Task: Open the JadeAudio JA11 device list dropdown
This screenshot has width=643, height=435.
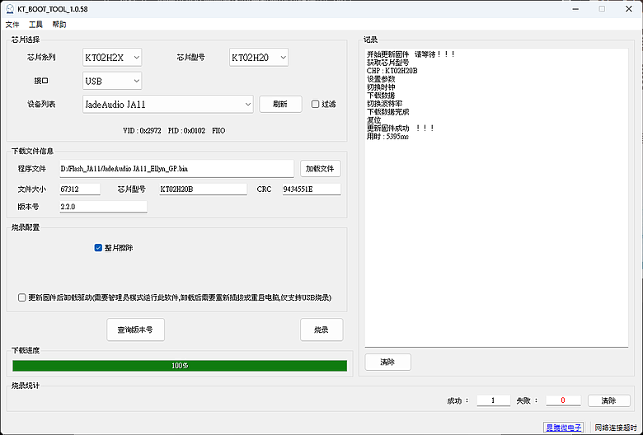Action: click(x=167, y=104)
